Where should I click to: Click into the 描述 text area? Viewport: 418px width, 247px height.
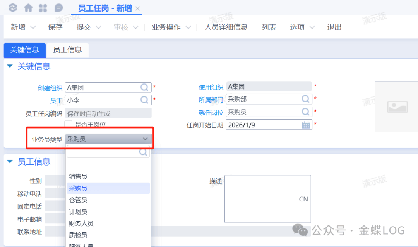click(x=267, y=199)
